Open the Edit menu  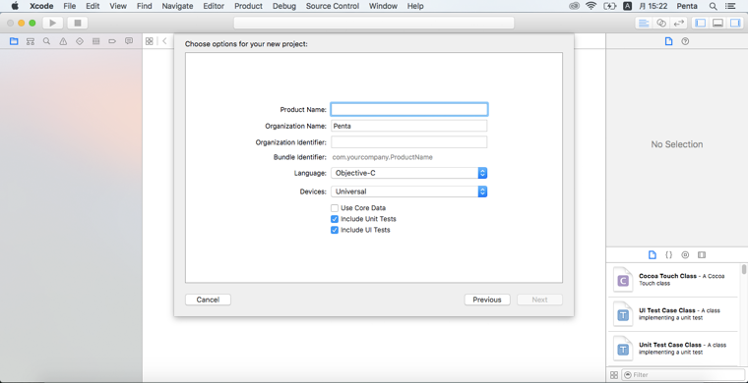pyautogui.click(x=93, y=6)
